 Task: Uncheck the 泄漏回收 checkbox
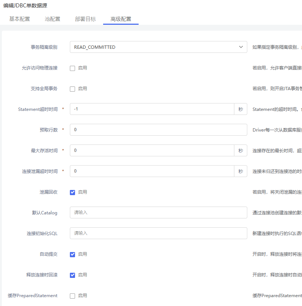pyautogui.click(x=72, y=192)
